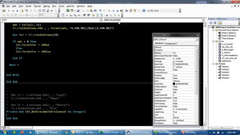Click the Find binoculars icon
The image size is (240, 135).
(x=95, y=10)
